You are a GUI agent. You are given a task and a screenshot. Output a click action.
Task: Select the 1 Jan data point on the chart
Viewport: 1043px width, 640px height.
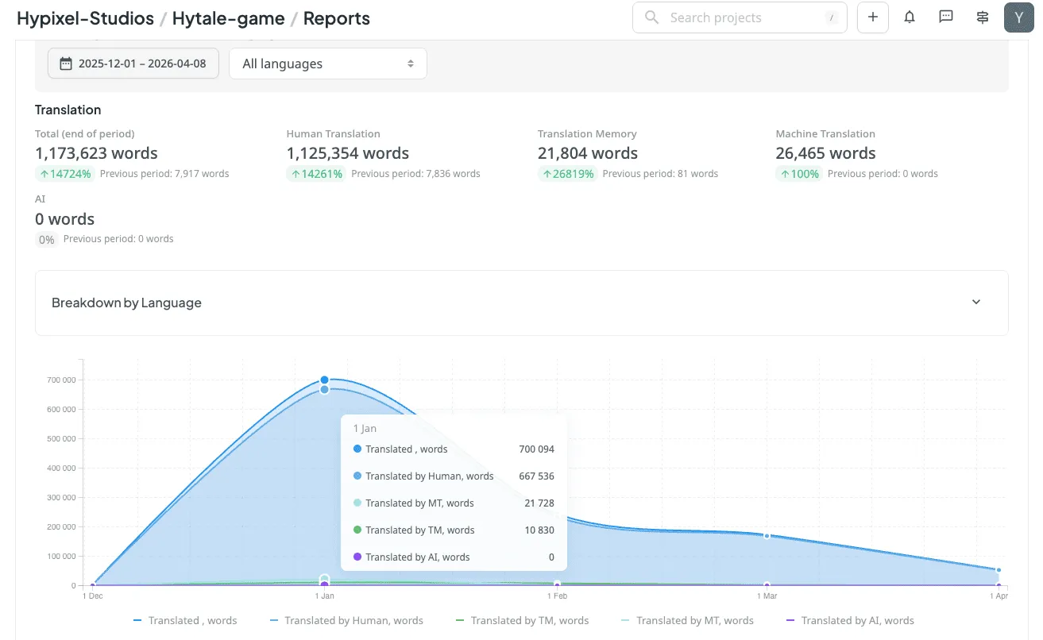324,379
